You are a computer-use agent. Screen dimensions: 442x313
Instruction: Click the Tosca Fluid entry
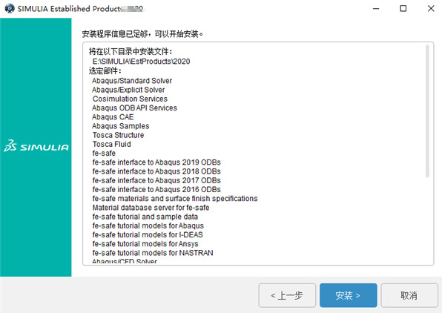112,144
